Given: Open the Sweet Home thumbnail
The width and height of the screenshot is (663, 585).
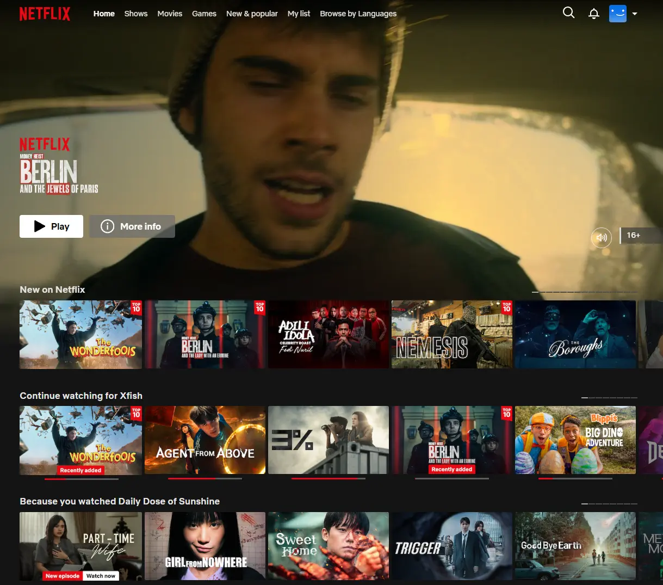Looking at the screenshot, I should coord(329,546).
